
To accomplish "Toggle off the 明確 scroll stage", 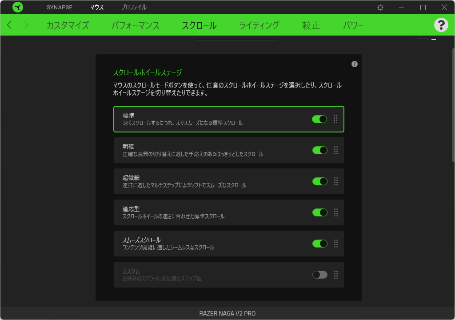I will [320, 150].
